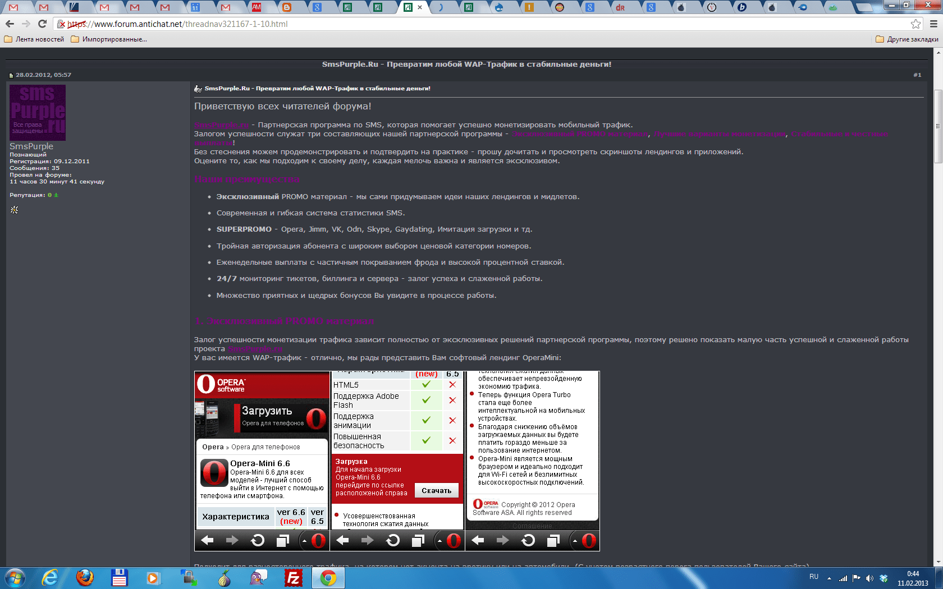
Task: Click the vertical scrollbar thumb
Action: tap(938, 126)
